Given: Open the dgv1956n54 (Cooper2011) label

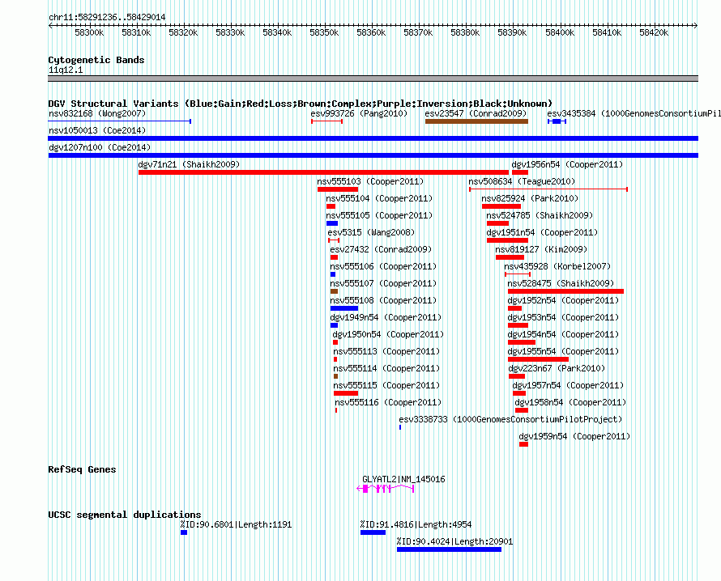Looking at the screenshot, I should click(x=567, y=164).
